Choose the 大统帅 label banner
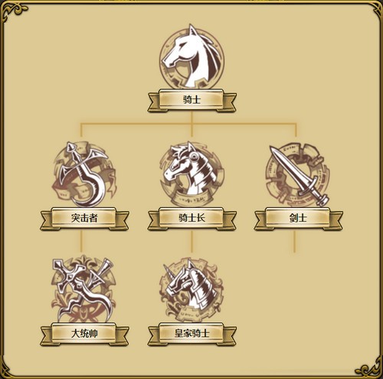The image size is (383, 379). pyautogui.click(x=84, y=334)
